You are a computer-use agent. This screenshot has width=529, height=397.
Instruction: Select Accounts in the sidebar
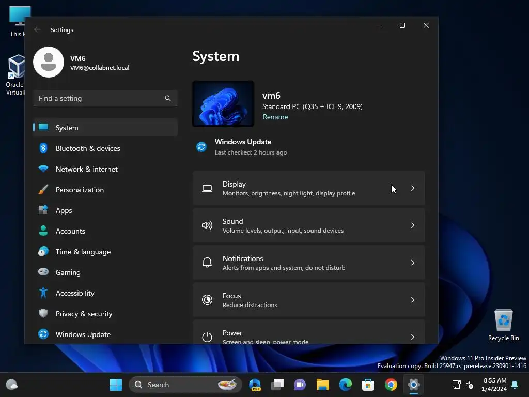point(105,231)
